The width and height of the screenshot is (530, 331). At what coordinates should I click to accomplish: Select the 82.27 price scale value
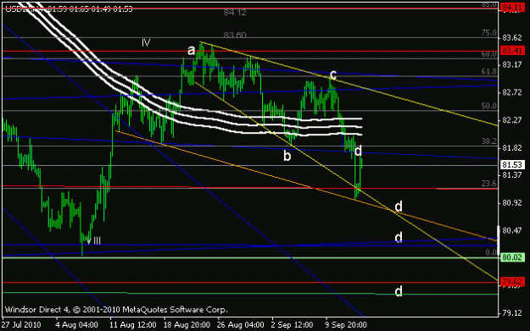511,120
